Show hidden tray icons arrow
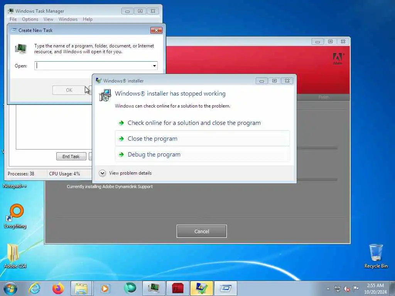 328,289
